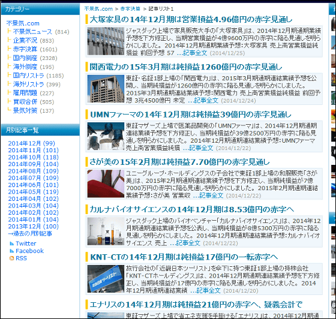Image resolution: width=336 pixels, height=319 pixels.
Task: Open 海外倒産 category
Action: [25, 67]
